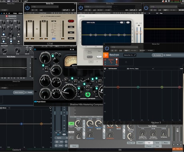The height and width of the screenshot is (152, 184).
Task: Open the preset dropdown in L2 window
Action: click(x=45, y=6)
